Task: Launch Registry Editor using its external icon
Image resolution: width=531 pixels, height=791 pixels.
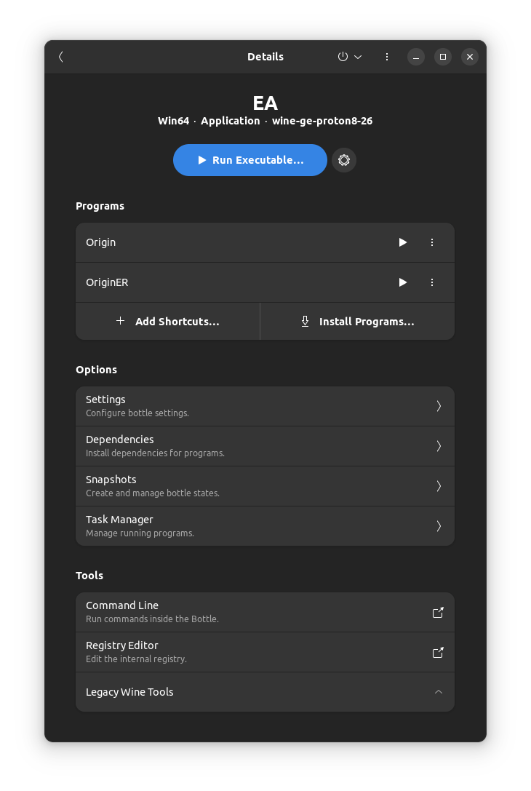Action: [437, 652]
